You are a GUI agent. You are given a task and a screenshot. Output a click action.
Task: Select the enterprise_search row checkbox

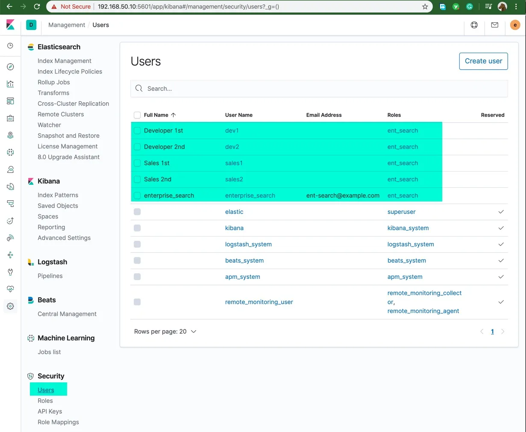coord(137,195)
